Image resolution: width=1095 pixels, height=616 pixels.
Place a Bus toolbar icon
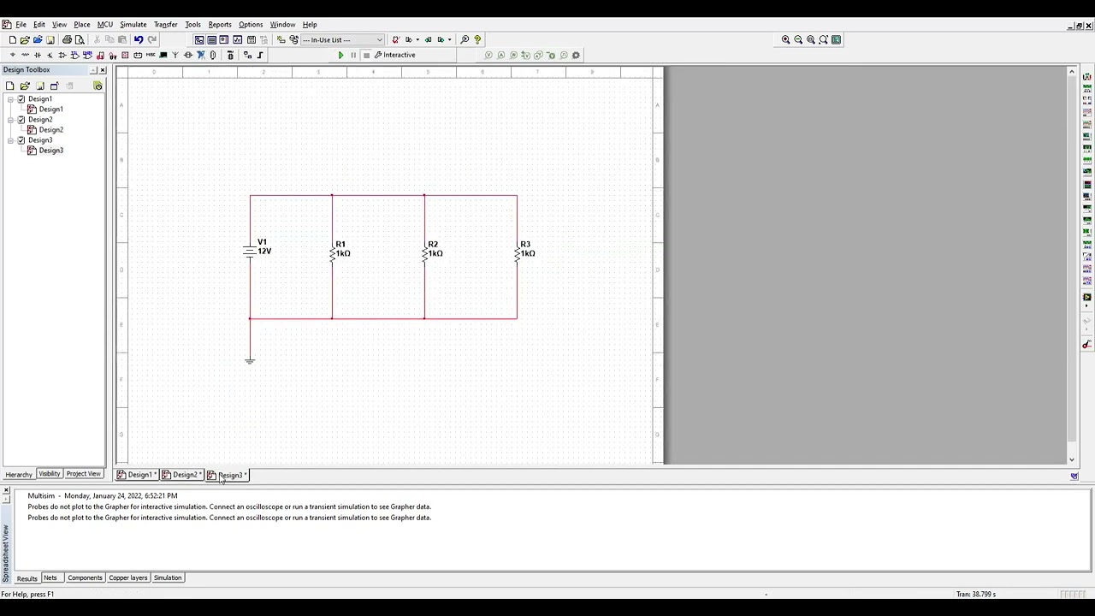260,55
